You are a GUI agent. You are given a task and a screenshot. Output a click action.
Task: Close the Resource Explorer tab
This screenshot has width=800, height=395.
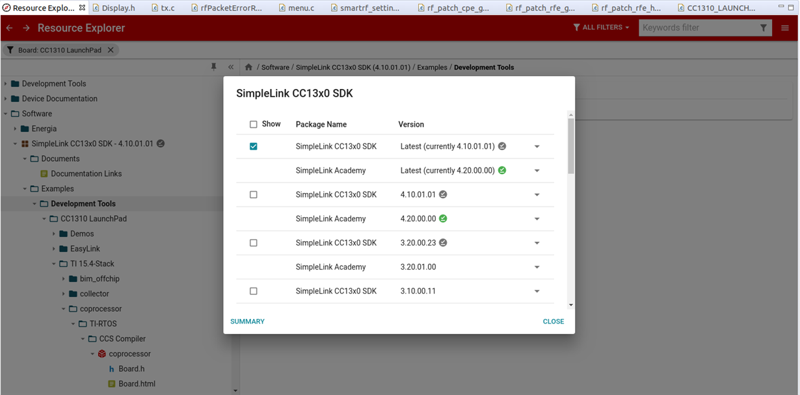click(x=82, y=8)
